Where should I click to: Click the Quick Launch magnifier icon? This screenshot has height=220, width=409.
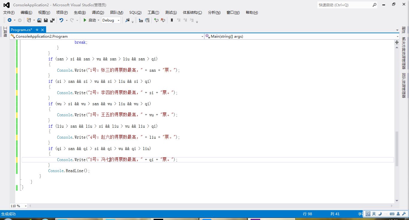click(x=374, y=5)
